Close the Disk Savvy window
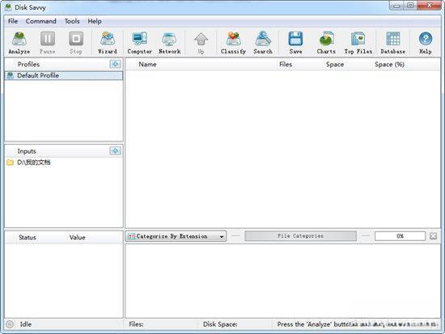This screenshot has width=445, height=334. 430,6
